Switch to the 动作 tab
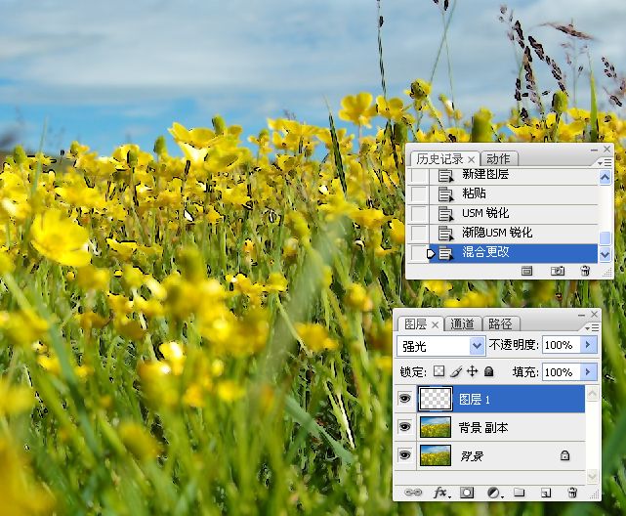Screen dimensions: 626x516 click(498, 159)
